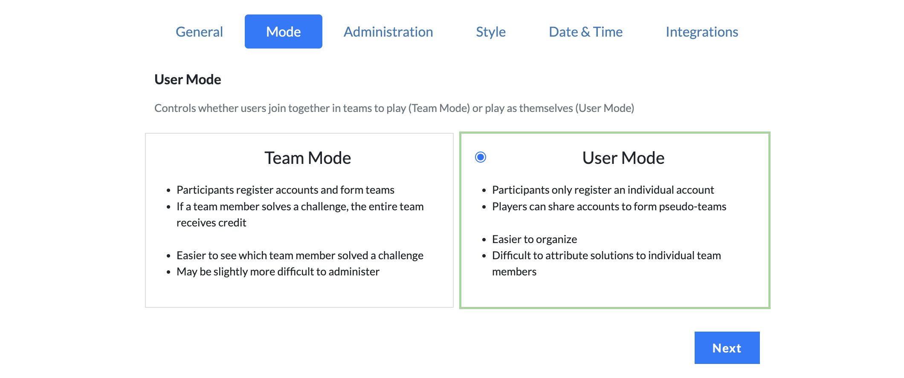The image size is (904, 378).
Task: Click the Team Mode card heading
Action: click(x=307, y=157)
